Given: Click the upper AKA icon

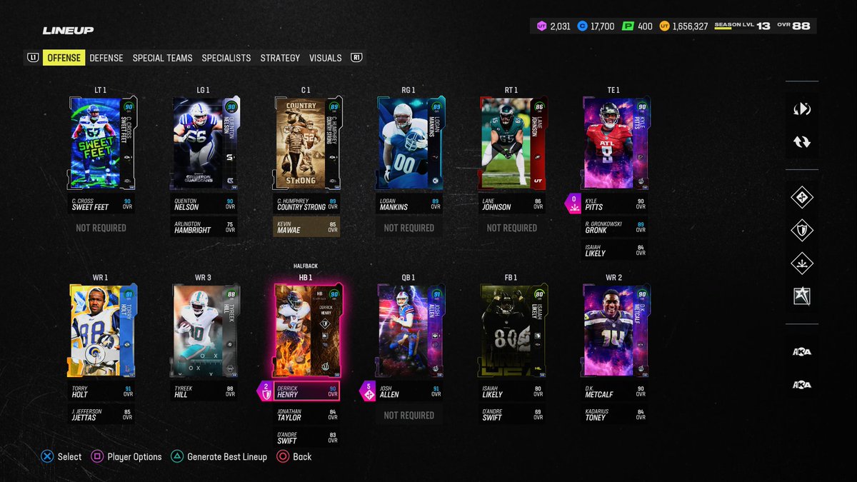Looking at the screenshot, I should click(x=801, y=351).
